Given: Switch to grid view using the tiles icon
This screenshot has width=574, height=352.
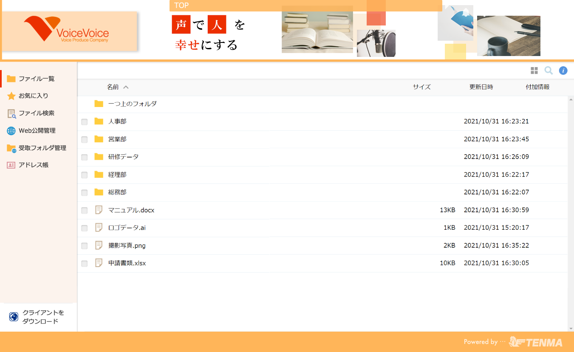Looking at the screenshot, I should [534, 70].
